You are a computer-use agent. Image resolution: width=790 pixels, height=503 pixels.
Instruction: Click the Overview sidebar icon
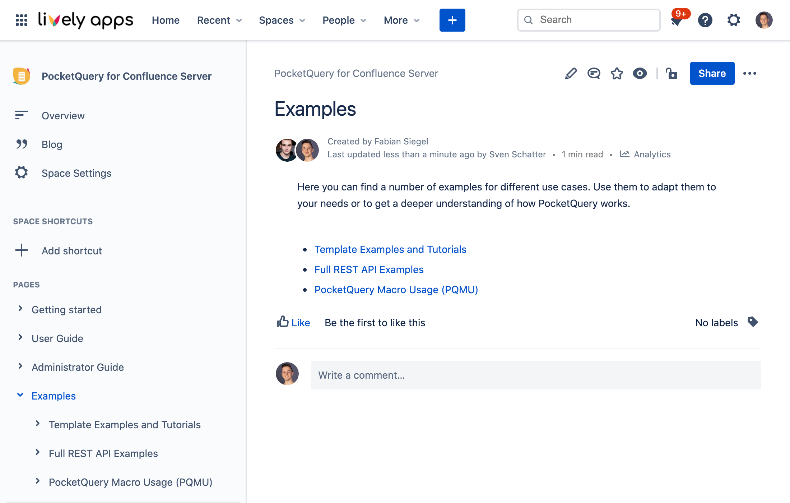coord(22,115)
